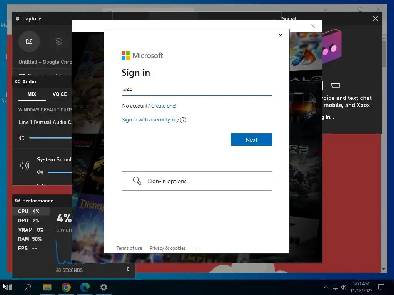394x295 pixels.
Task: Click the Create one! link
Action: (164, 106)
